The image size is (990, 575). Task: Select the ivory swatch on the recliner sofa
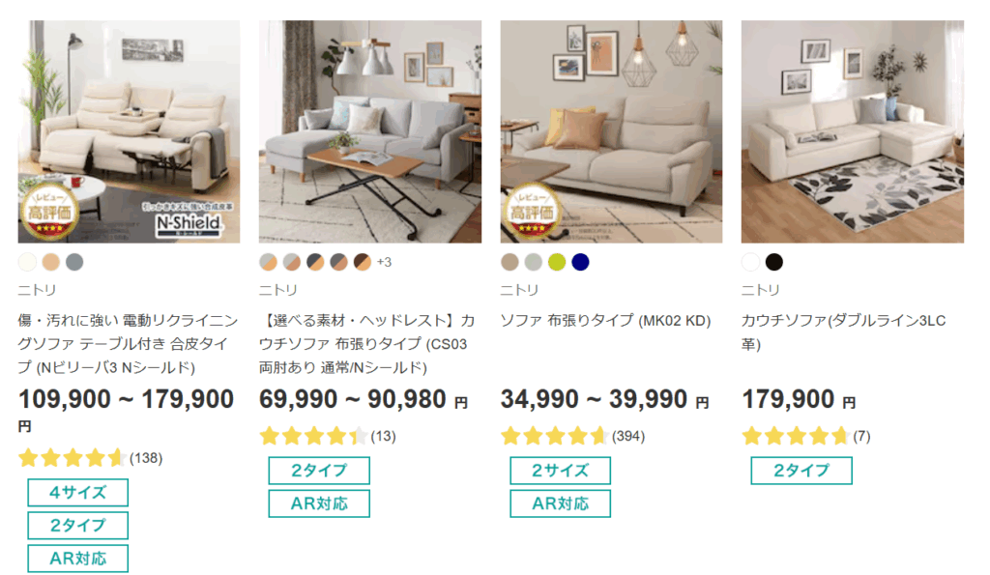coord(27,262)
